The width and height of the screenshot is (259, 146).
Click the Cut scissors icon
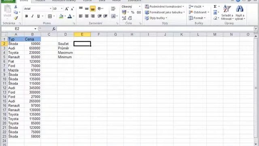tap(16, 7)
